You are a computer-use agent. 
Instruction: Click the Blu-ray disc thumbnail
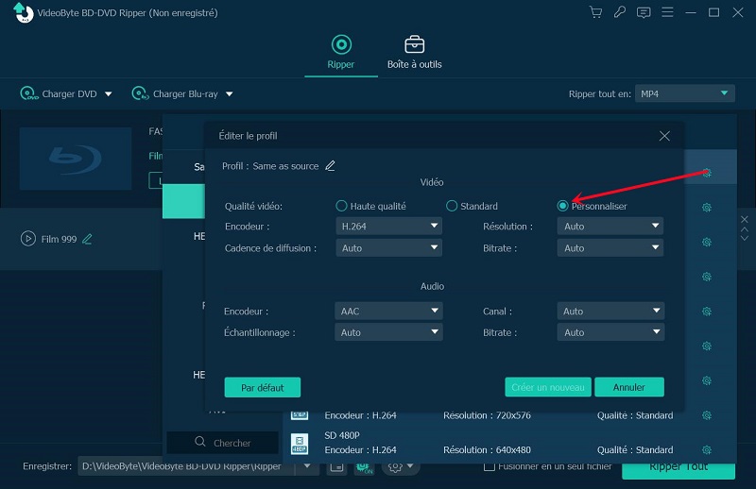pos(76,159)
